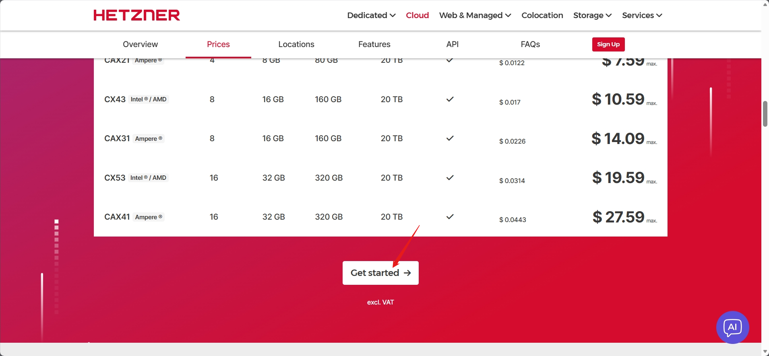Screen dimensions: 769x356
Task: Expand the Storage menu
Action: (592, 15)
